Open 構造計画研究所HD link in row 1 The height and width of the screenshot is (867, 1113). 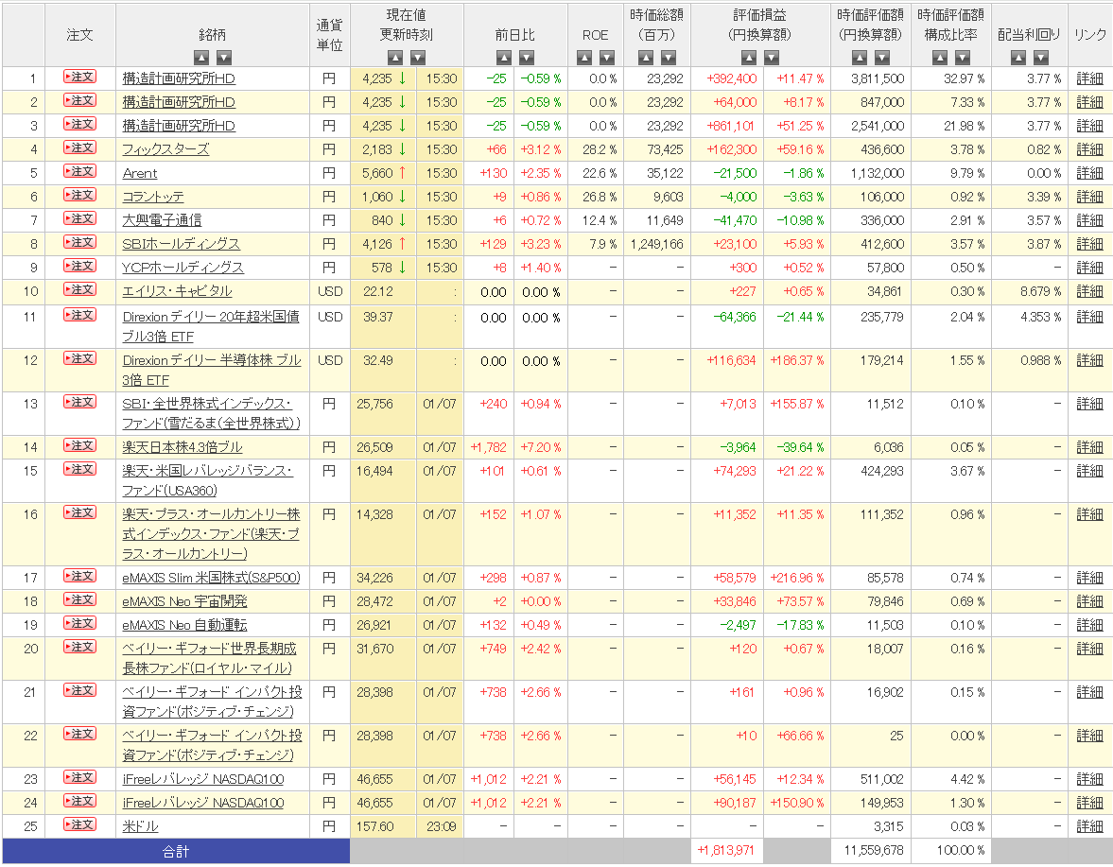click(x=179, y=78)
